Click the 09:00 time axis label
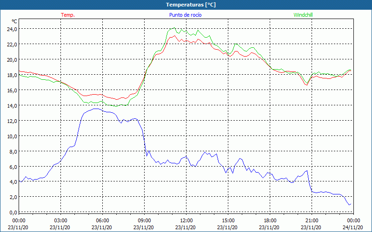This screenshot has height=232, width=372. [x=144, y=221]
